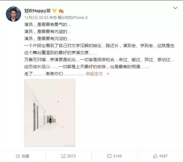This screenshot has width=183, height=162.
Task: Like the post with thumbs-up icon
Action: [155, 156]
